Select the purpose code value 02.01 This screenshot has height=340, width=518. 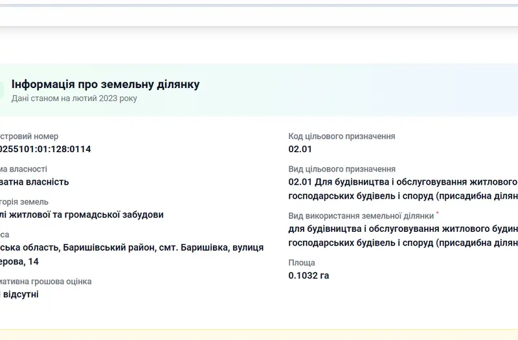(x=300, y=149)
